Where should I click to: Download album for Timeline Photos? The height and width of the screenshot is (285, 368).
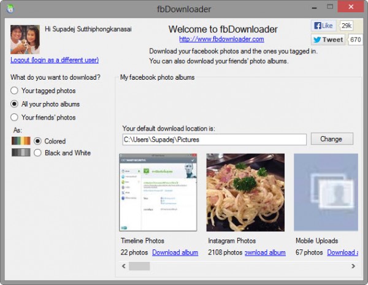coord(175,253)
